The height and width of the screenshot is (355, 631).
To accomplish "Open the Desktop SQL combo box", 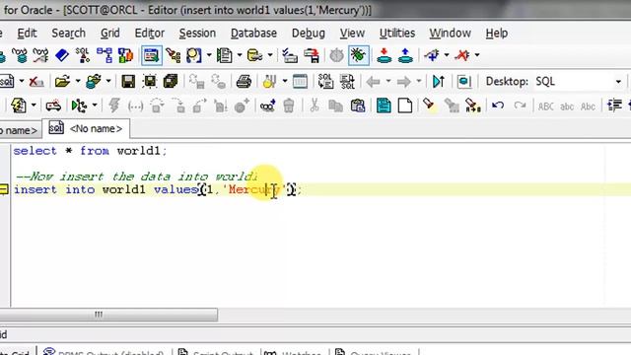I will (x=578, y=82).
